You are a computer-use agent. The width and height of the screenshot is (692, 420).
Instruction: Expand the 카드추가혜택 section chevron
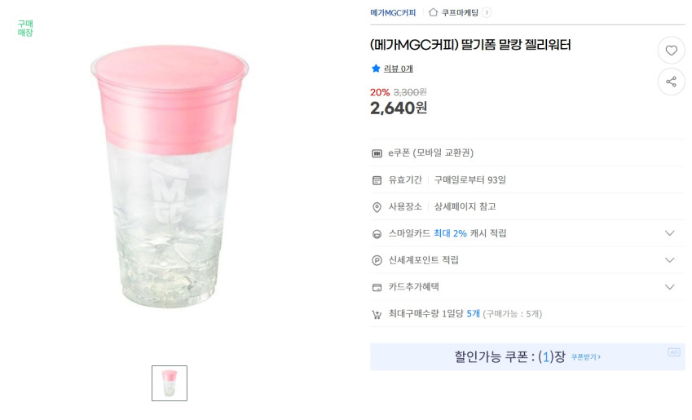669,287
